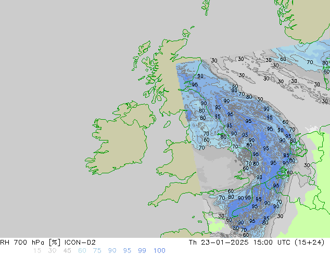Screen dimensions: 330x255
Task: Click the 'ICON-D2' model label
Action: [x=80, y=243]
